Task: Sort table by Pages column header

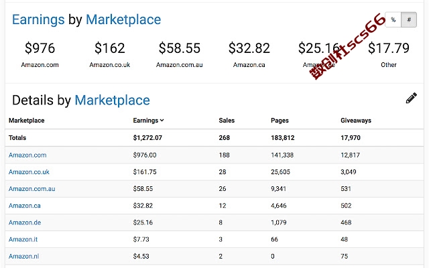Action: 280,121
